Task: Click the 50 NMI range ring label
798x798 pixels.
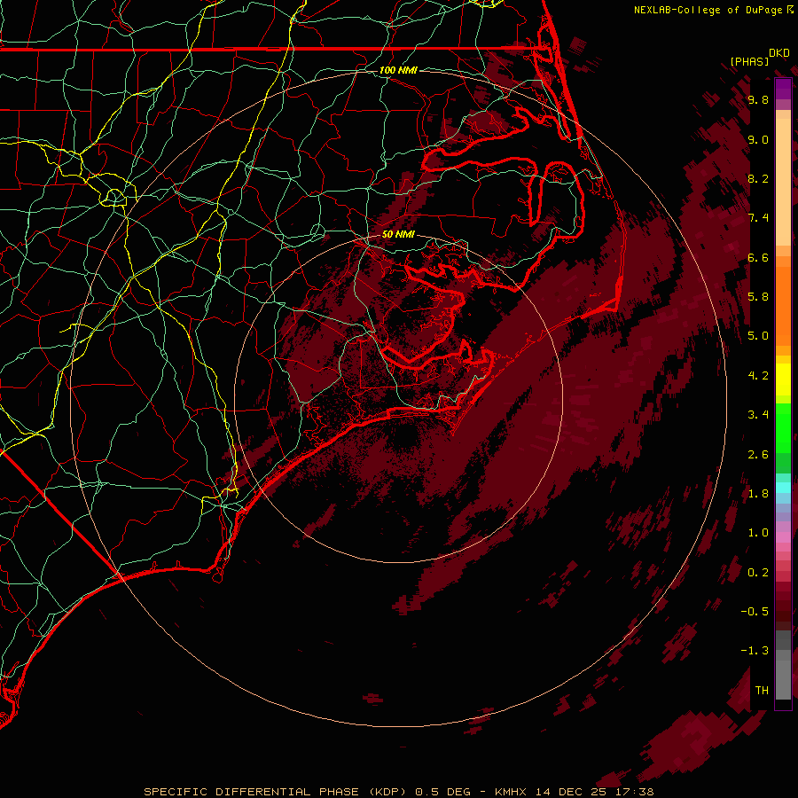Action: 398,234
